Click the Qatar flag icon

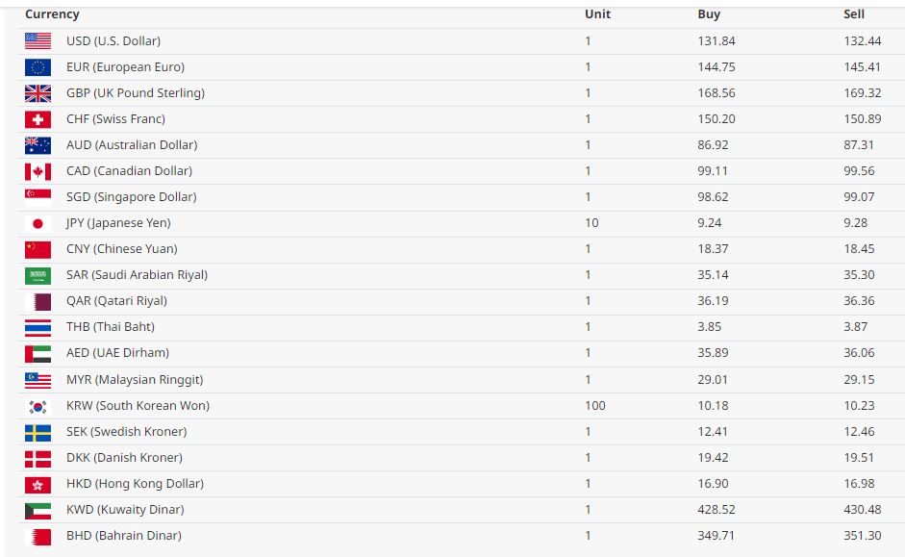pos(38,301)
